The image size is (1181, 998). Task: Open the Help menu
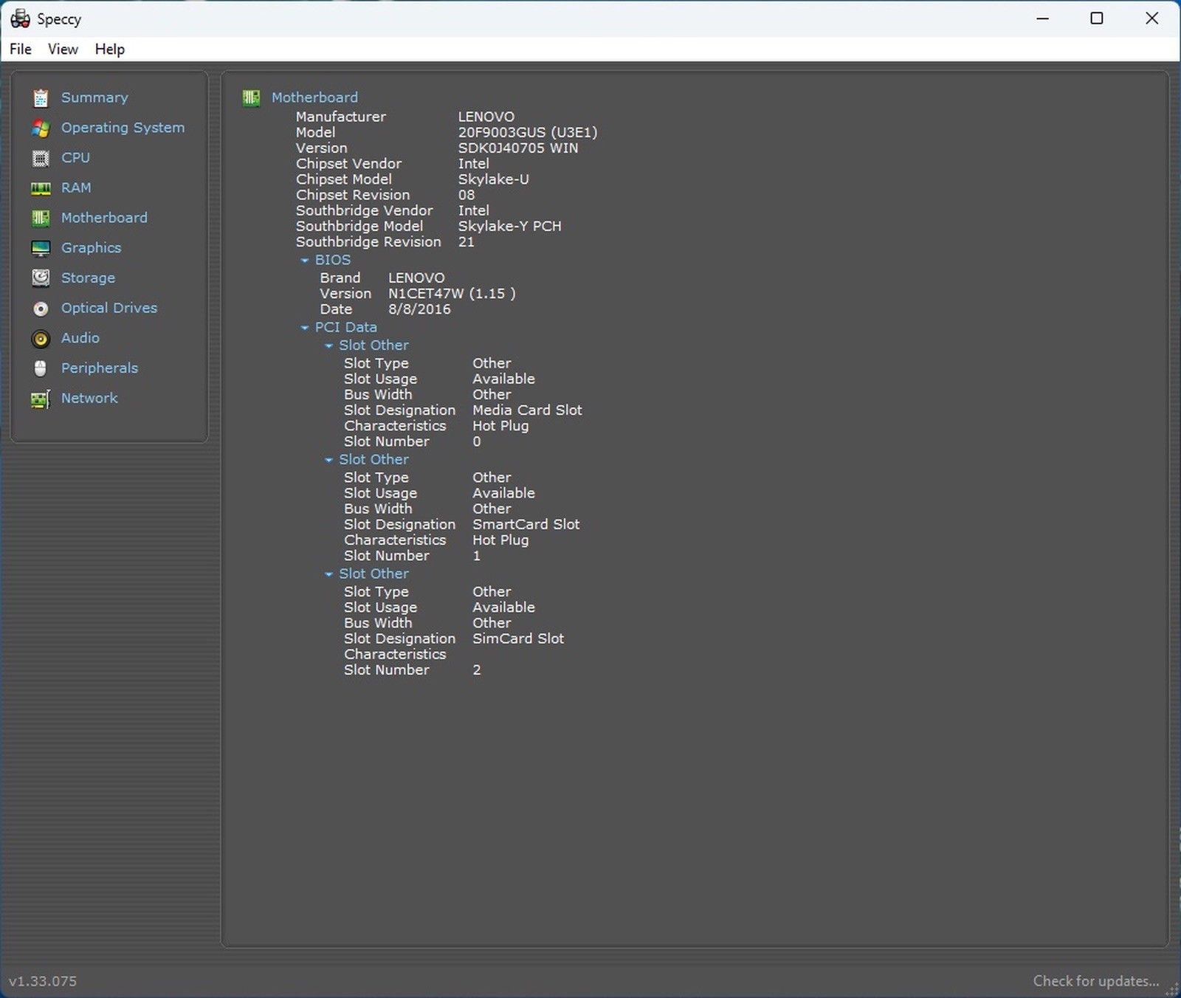109,49
